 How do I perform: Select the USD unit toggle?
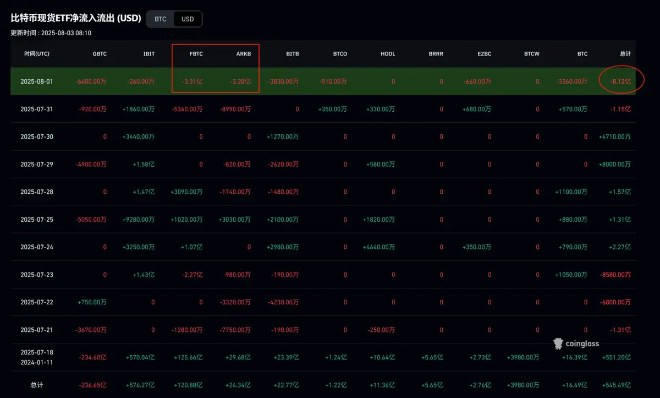tap(188, 19)
